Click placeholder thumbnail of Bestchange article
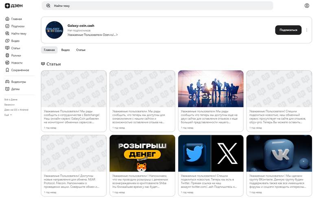The image size is (314, 198). (x=74, y=89)
